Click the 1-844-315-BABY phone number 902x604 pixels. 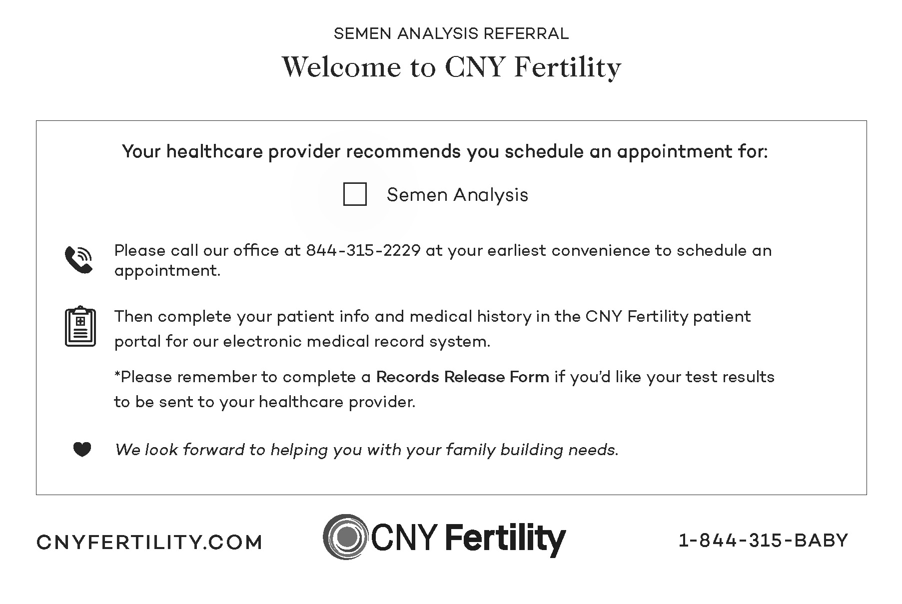pyautogui.click(x=763, y=541)
